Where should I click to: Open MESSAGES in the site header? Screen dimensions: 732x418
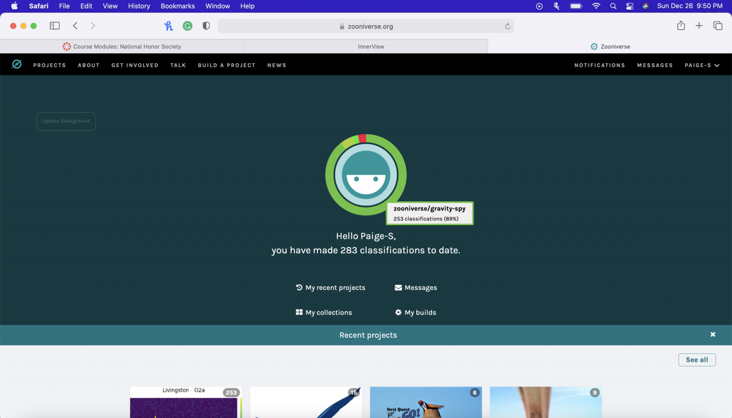pyautogui.click(x=655, y=65)
